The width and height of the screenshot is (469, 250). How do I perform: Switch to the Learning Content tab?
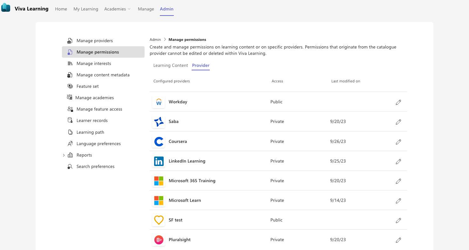tap(171, 65)
